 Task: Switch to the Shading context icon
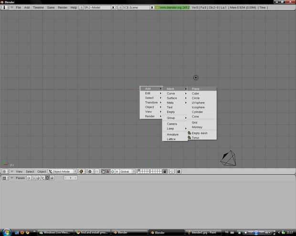click(x=38, y=178)
